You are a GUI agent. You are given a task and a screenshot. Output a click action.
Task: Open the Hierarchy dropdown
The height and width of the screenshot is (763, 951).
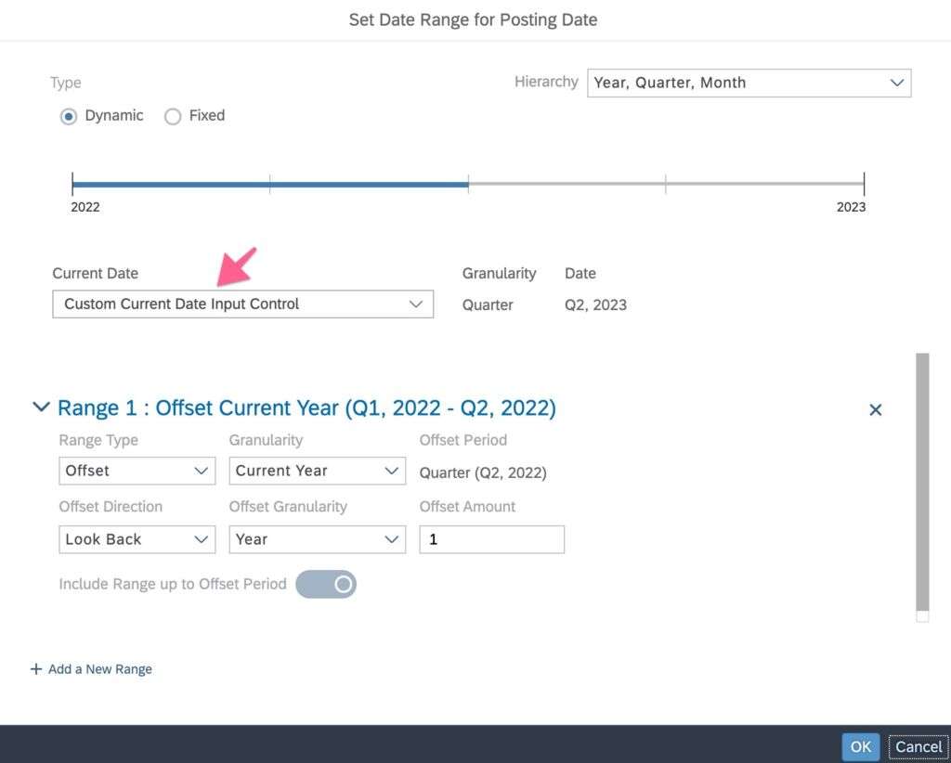pyautogui.click(x=749, y=83)
